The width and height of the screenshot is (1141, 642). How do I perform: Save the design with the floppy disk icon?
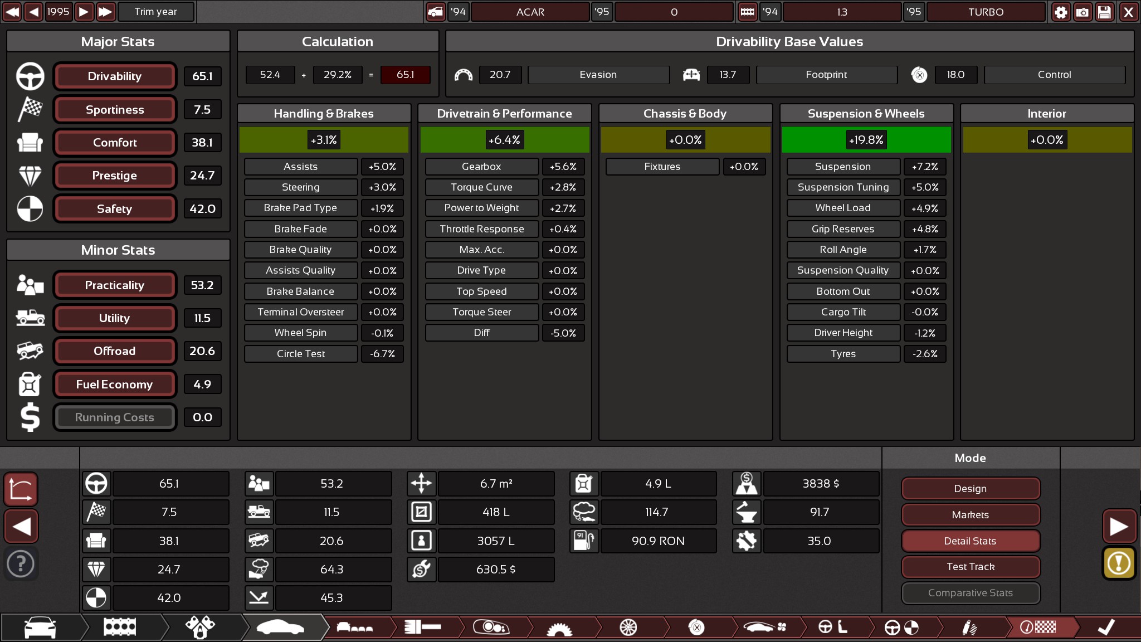click(x=1104, y=12)
